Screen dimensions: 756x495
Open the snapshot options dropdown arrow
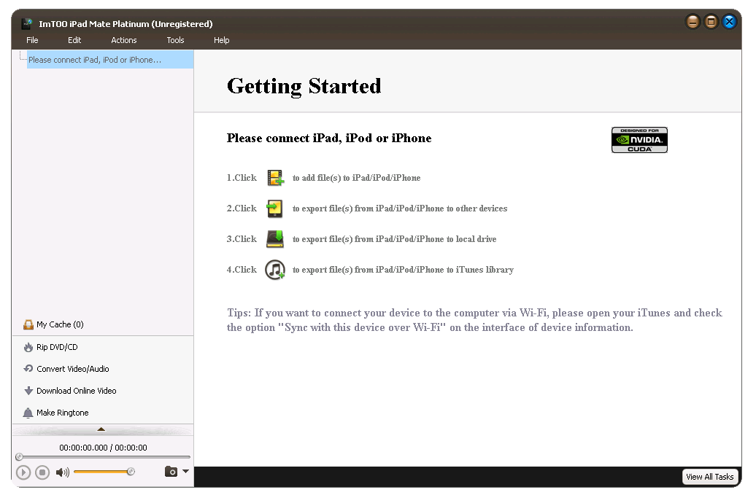click(x=185, y=472)
